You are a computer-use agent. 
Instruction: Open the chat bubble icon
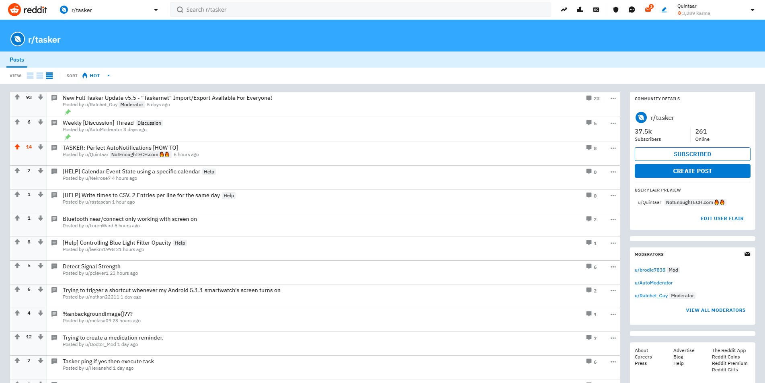(x=632, y=9)
